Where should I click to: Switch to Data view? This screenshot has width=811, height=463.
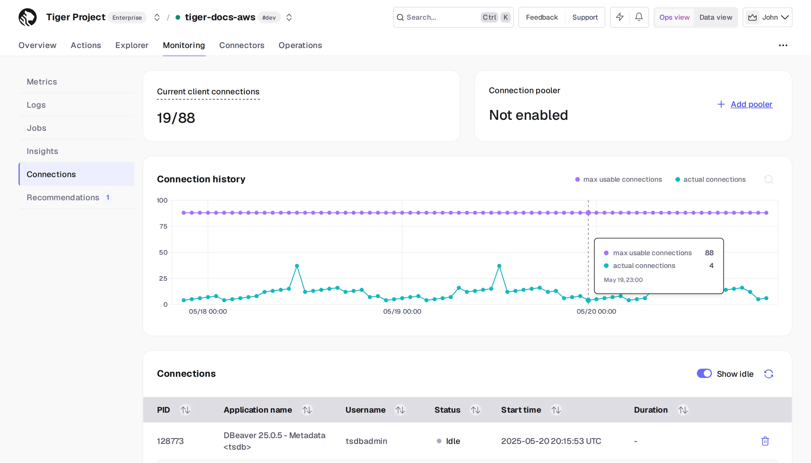pos(715,17)
